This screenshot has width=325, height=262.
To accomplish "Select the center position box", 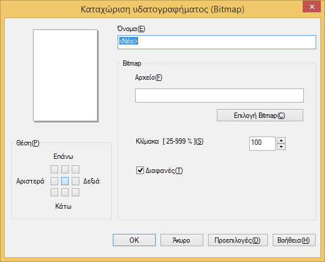I will [65, 181].
